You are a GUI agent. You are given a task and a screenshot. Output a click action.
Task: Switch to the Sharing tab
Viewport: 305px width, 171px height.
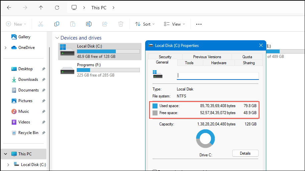point(249,63)
